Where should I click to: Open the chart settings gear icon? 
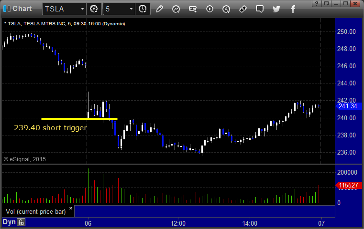point(94,9)
